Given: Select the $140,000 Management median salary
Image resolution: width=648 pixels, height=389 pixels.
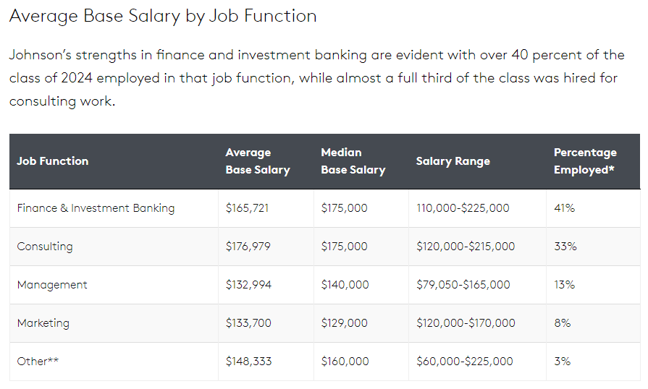Looking at the screenshot, I should [x=345, y=285].
